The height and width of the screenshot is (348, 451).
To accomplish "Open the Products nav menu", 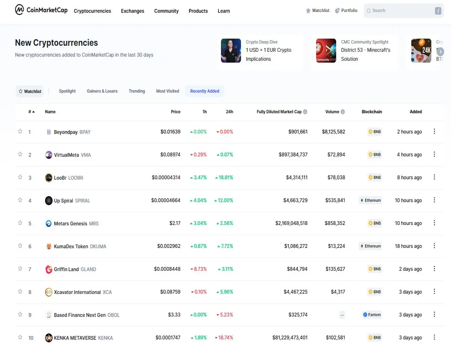I will 198,11.
